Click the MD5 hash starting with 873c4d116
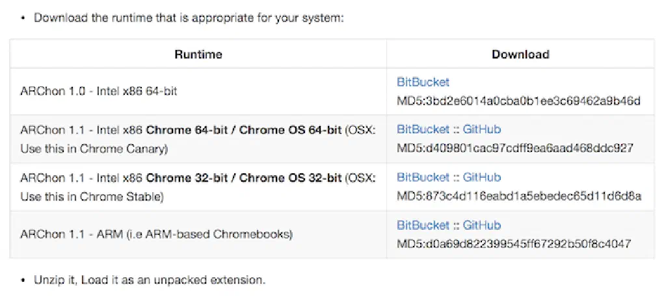 518,196
